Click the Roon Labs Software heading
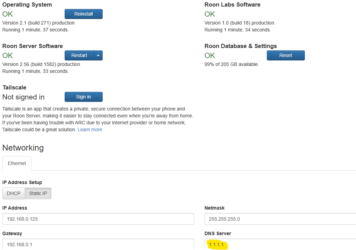Image resolution: width=356 pixels, height=250 pixels. click(x=233, y=5)
